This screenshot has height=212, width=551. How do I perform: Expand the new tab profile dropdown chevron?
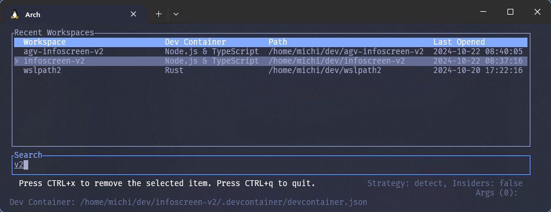click(176, 14)
